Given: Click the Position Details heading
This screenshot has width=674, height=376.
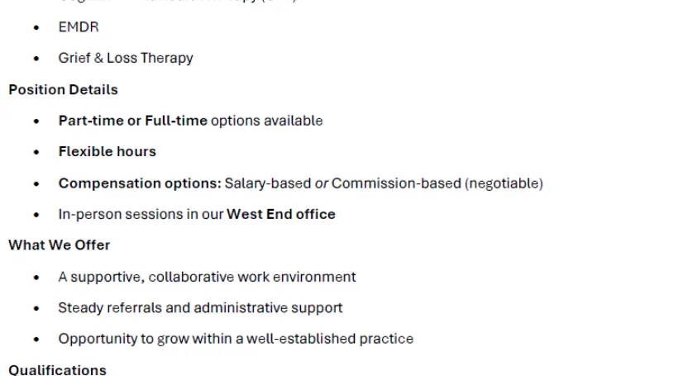Looking at the screenshot, I should pyautogui.click(x=63, y=89).
